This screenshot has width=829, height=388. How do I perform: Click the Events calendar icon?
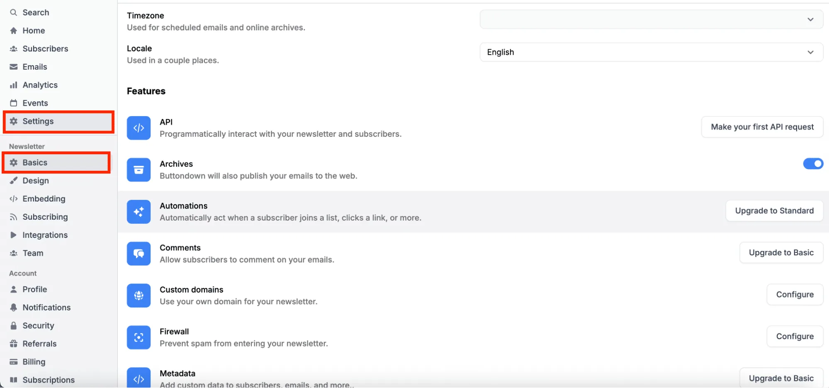[14, 103]
